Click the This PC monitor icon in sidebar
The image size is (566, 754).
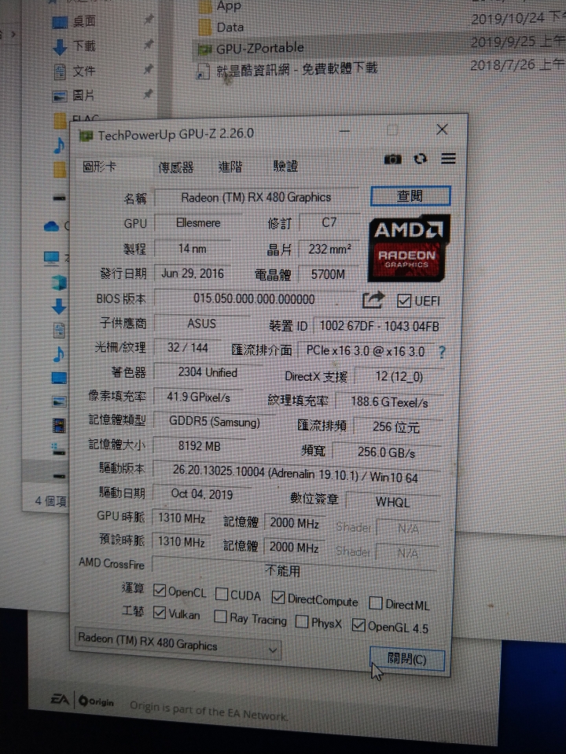coord(51,258)
